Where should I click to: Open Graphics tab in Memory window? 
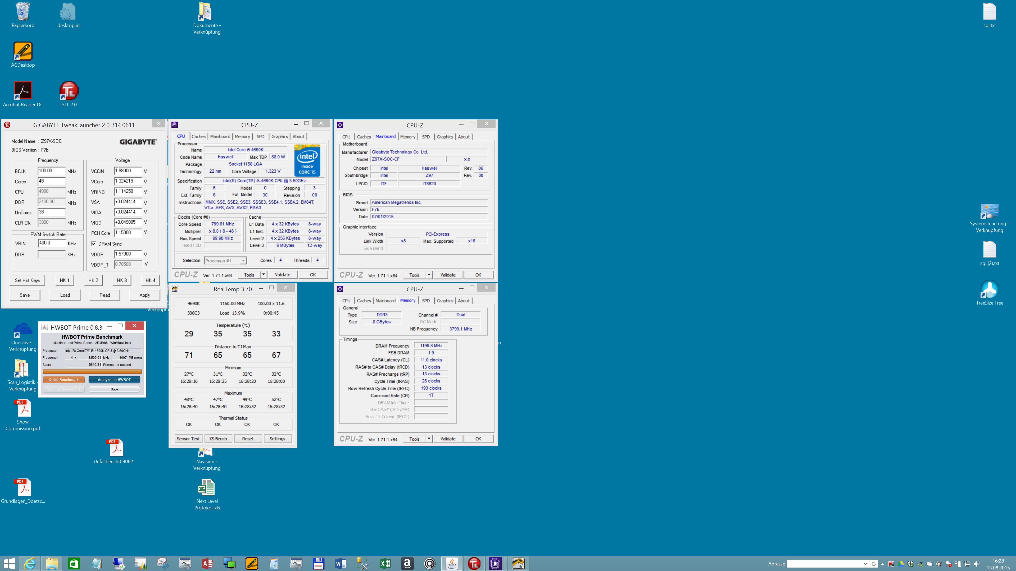coord(444,301)
